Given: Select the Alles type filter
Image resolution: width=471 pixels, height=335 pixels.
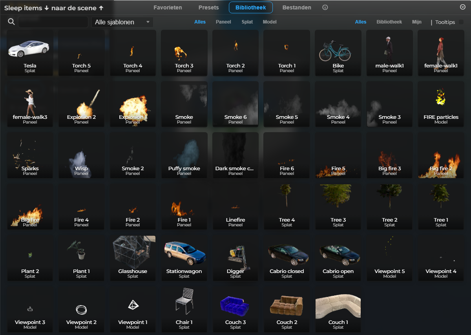Looking at the screenshot, I should pos(200,22).
